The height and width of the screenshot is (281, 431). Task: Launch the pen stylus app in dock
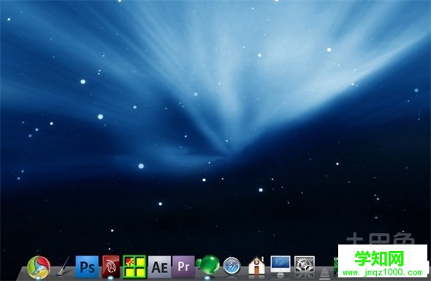click(x=64, y=266)
